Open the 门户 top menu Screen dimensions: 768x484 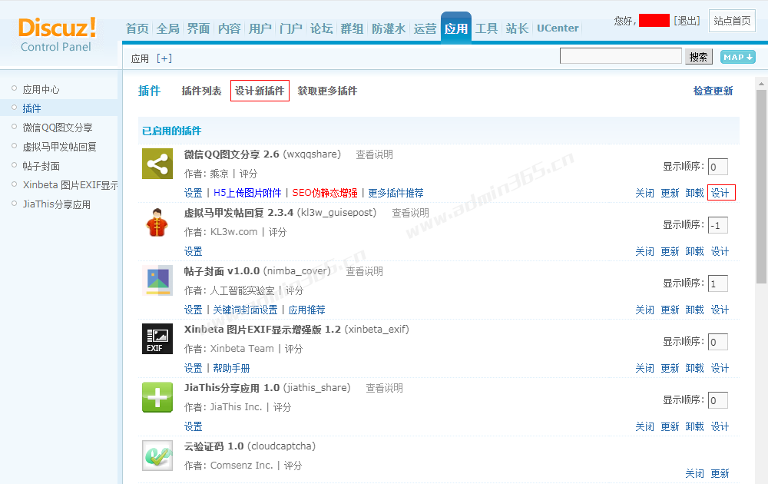(291, 28)
